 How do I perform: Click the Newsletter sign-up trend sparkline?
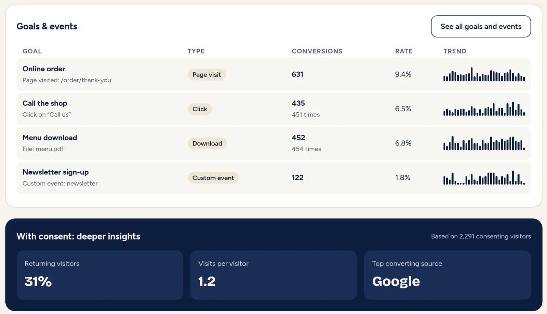[x=484, y=178]
